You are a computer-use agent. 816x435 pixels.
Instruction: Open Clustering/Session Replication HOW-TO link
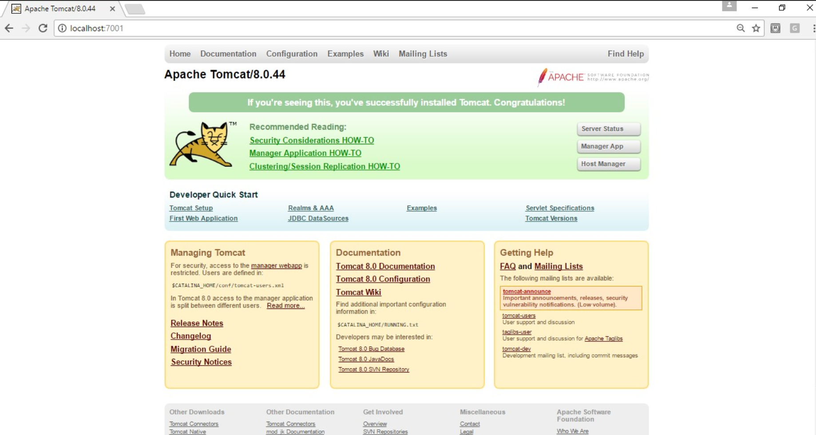point(325,166)
